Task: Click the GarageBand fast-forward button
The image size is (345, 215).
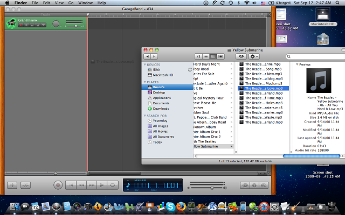Action: pos(92,185)
